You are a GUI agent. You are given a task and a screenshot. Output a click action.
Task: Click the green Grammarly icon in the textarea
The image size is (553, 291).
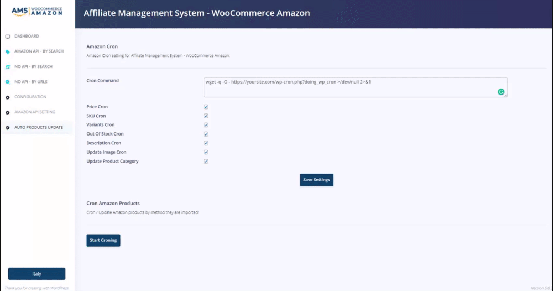click(501, 92)
